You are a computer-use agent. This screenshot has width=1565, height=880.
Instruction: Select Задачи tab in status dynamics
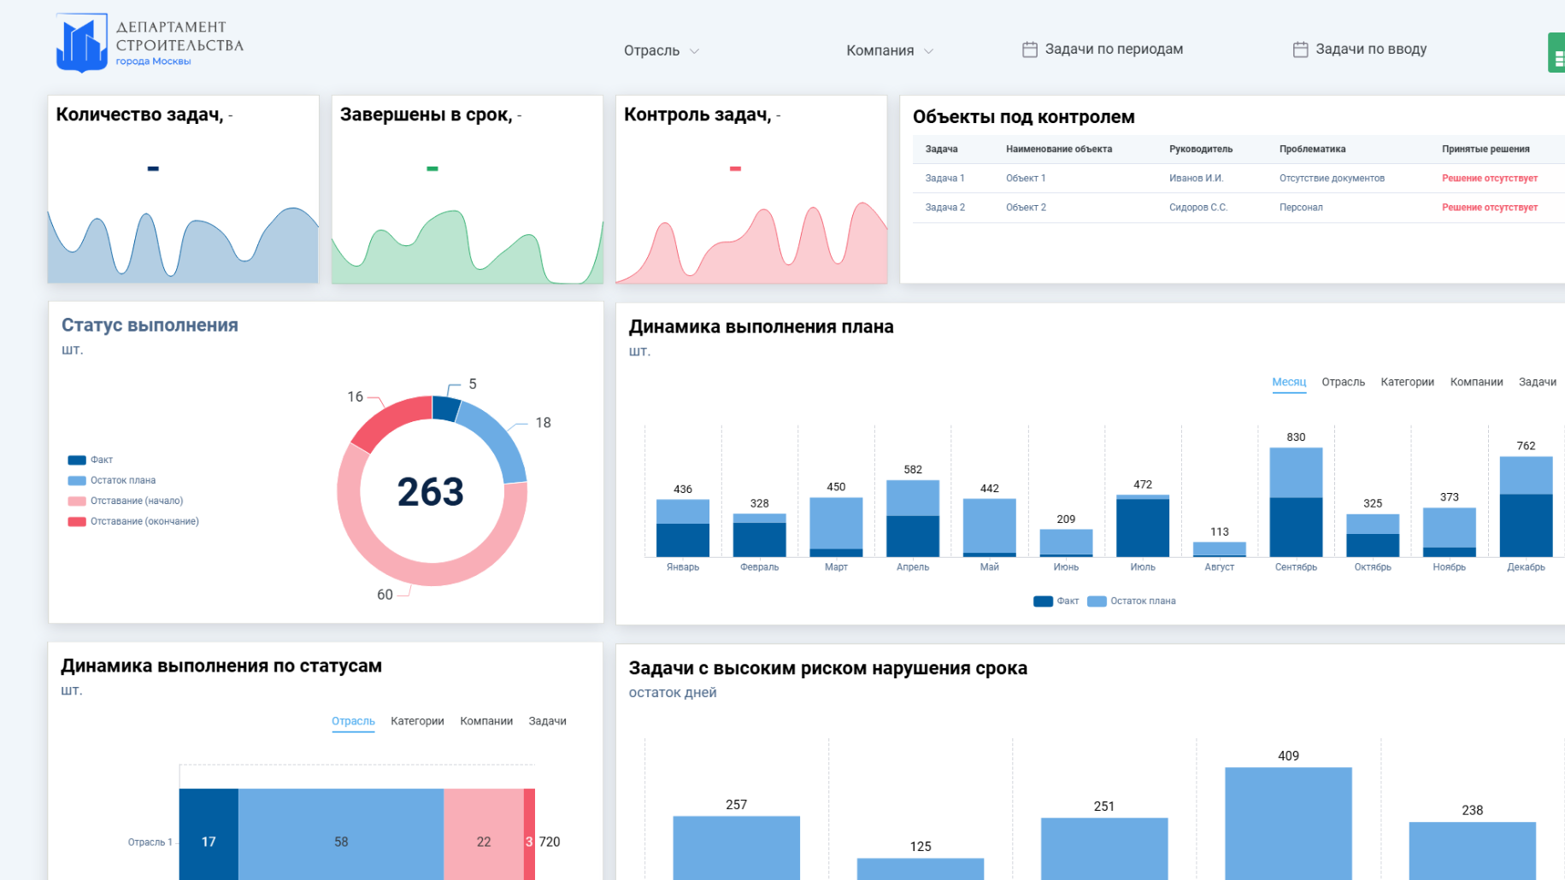click(x=547, y=721)
